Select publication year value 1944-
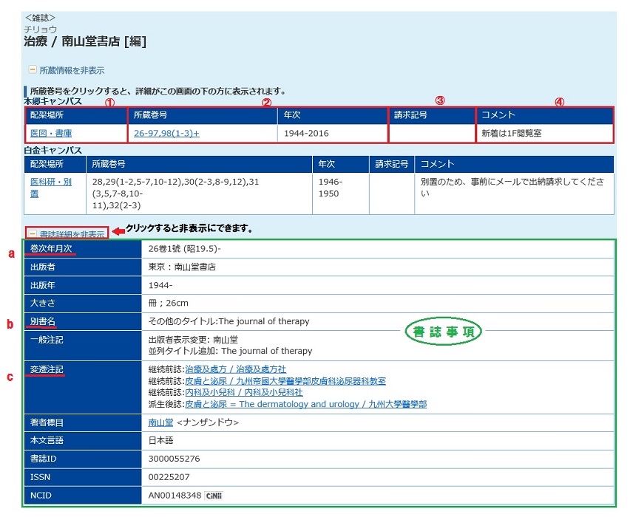This screenshot has width=633, height=517. tap(160, 286)
